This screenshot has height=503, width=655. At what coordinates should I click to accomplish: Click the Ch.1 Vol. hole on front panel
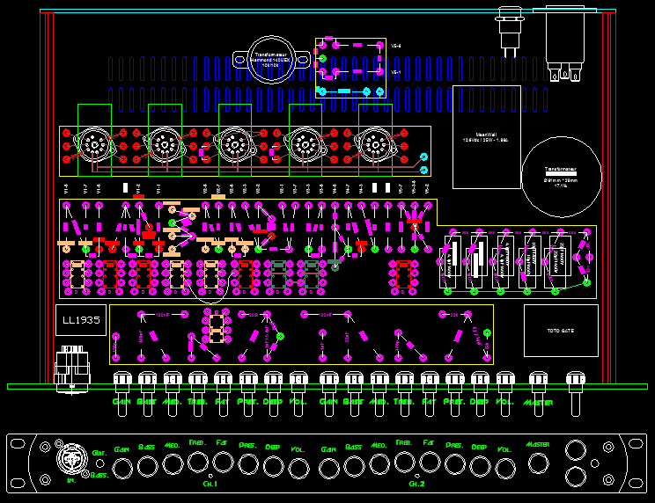coord(298,469)
